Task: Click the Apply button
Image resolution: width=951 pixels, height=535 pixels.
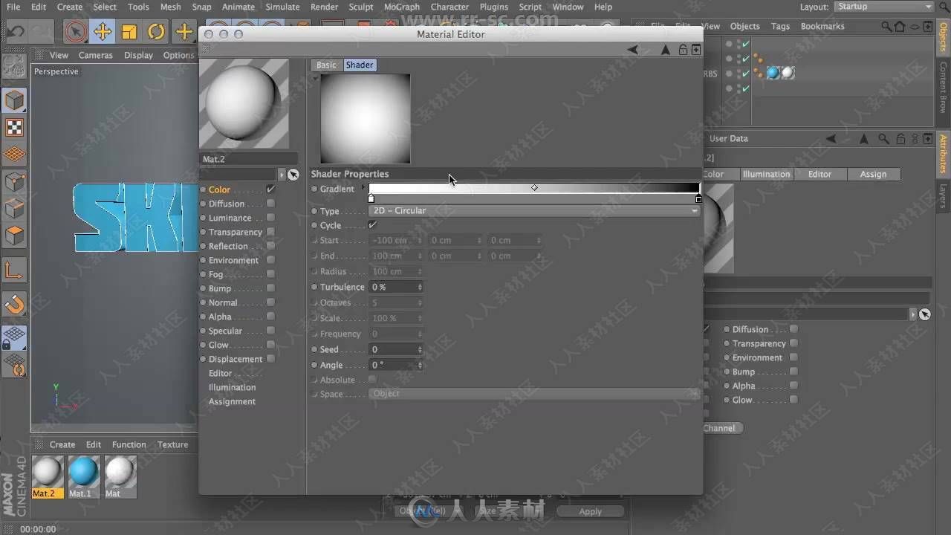Action: click(x=591, y=511)
